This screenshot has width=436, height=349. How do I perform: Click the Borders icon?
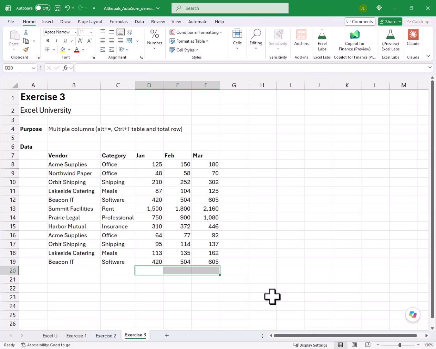click(x=47, y=50)
